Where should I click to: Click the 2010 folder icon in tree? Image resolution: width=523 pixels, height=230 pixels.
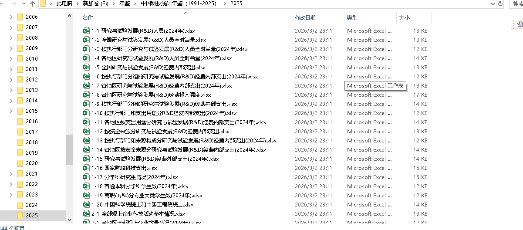point(20,59)
